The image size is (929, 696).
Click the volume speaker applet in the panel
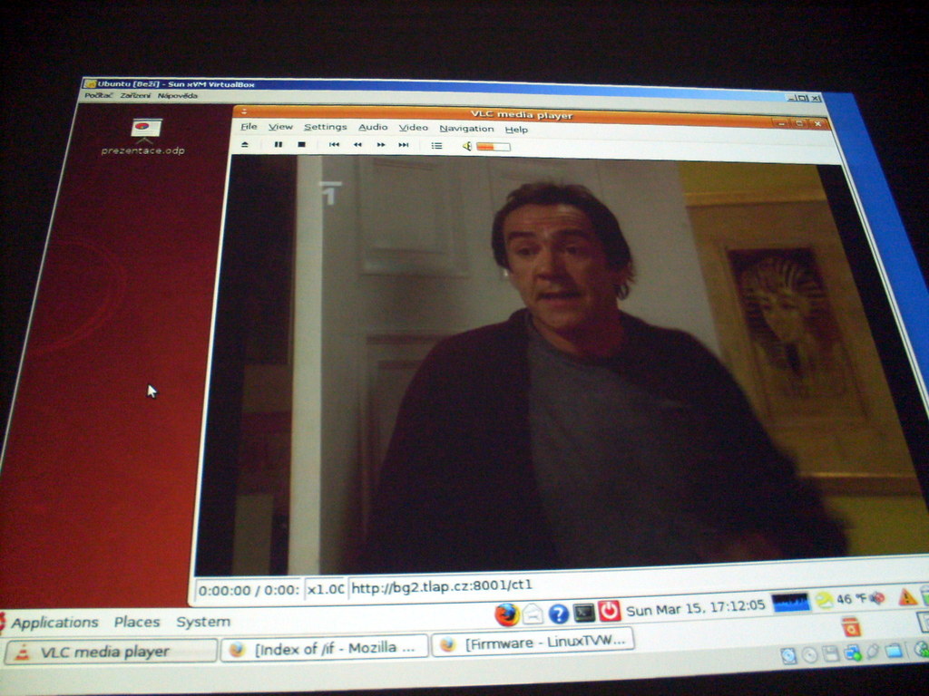pyautogui.click(x=877, y=598)
